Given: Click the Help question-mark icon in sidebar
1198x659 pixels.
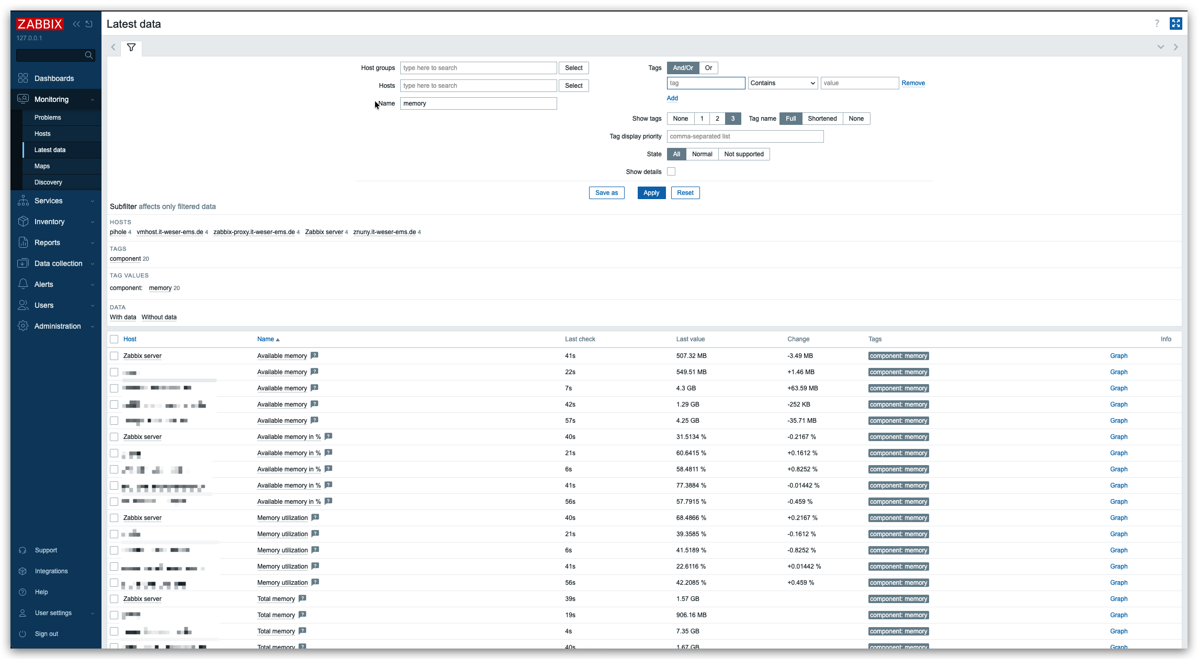Looking at the screenshot, I should coord(22,592).
